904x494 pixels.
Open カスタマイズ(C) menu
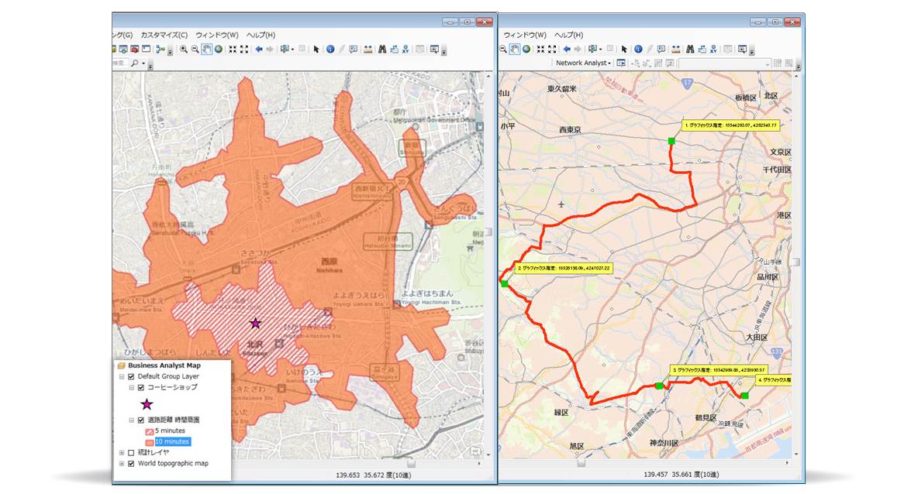point(164,35)
